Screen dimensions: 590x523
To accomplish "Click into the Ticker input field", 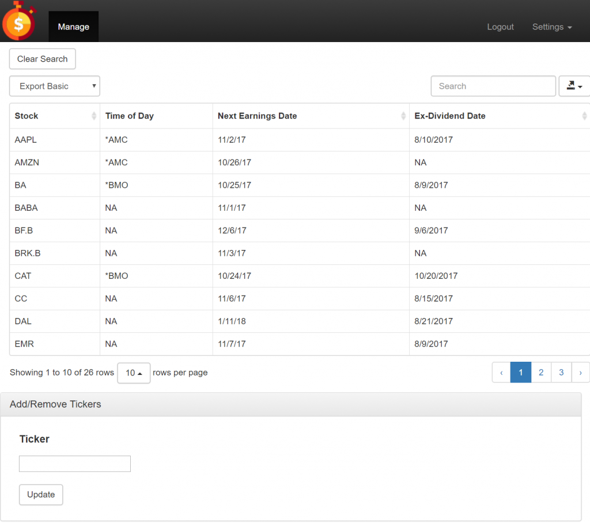I will tap(75, 464).
